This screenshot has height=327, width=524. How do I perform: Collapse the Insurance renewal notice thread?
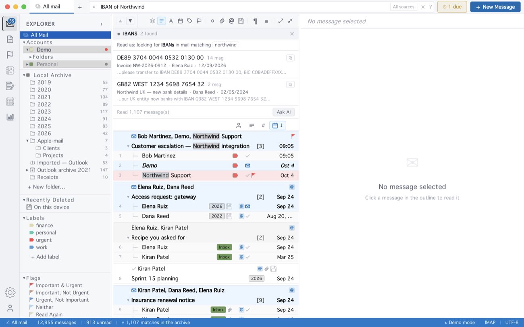point(128,300)
